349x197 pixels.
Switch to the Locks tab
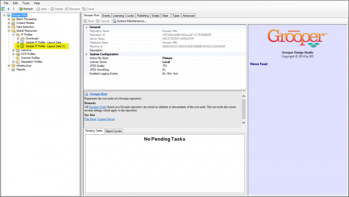(x=130, y=16)
